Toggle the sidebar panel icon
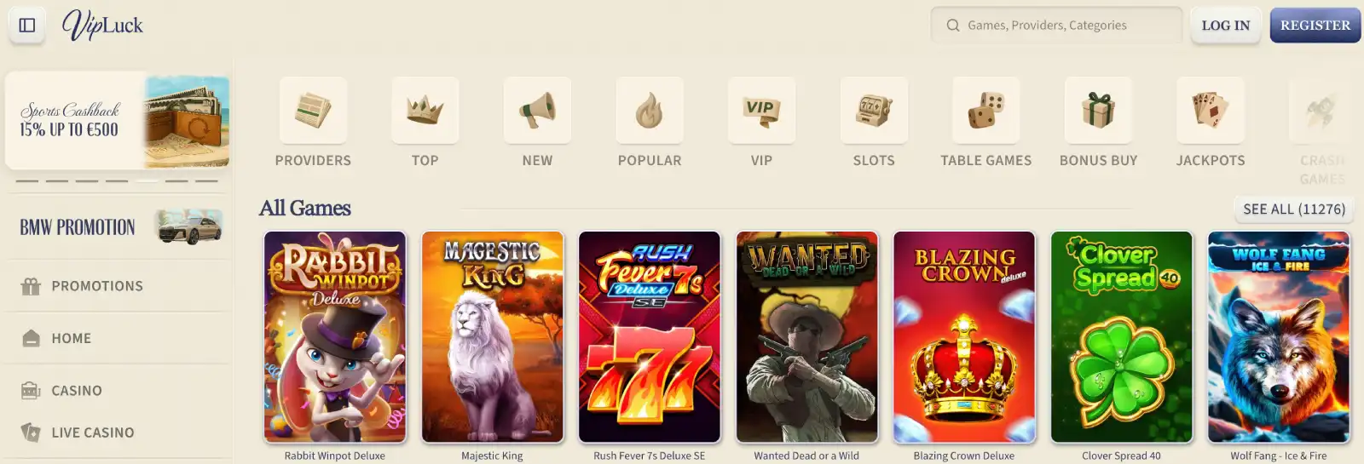This screenshot has height=464, width=1364. [27, 25]
